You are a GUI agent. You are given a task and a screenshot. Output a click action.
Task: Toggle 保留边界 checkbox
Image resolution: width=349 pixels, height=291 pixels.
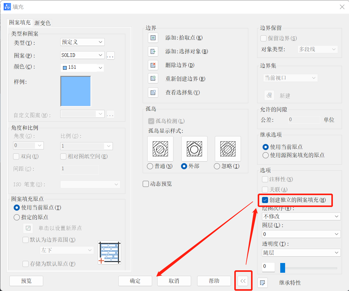[263, 38]
